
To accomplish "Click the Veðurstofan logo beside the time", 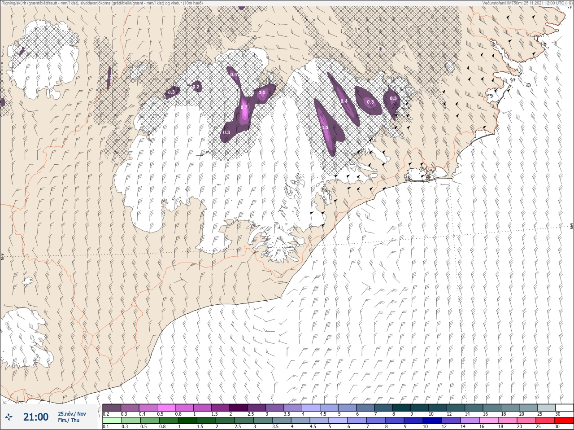I will tap(9, 417).
